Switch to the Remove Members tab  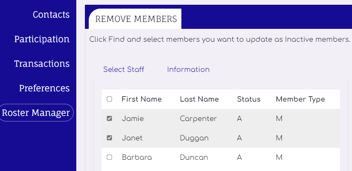[136, 19]
